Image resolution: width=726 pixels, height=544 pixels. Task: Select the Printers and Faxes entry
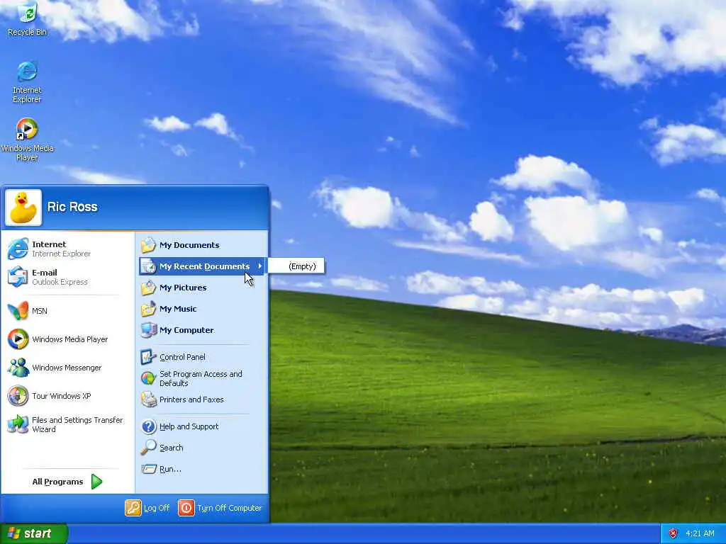[203, 399]
